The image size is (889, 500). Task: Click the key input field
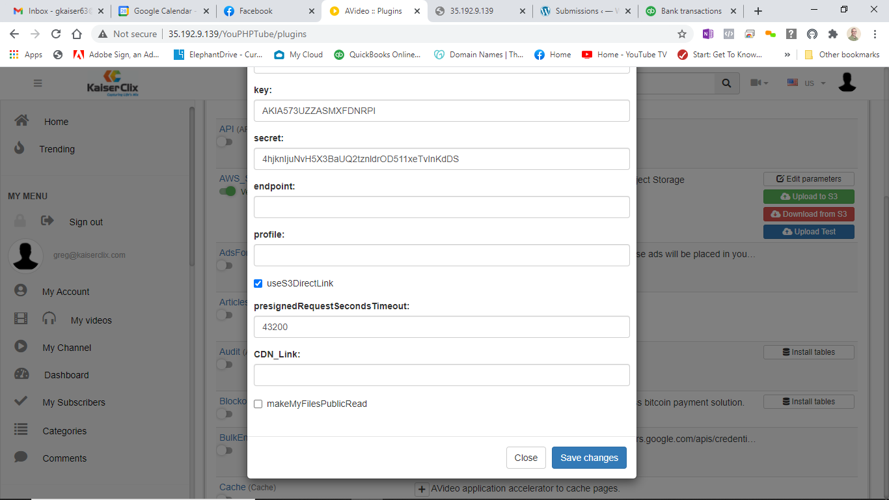point(442,111)
